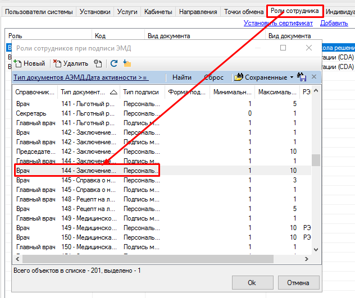Click the Удалить (Delete) toolbar icon
The image size is (355, 298).
[57, 63]
